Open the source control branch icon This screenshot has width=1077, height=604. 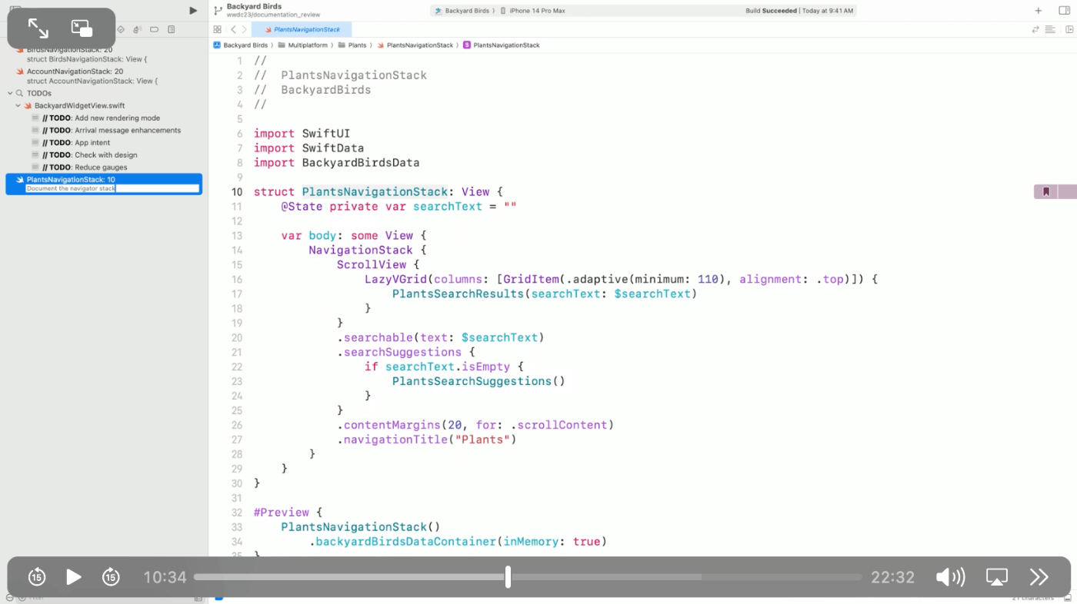point(218,10)
